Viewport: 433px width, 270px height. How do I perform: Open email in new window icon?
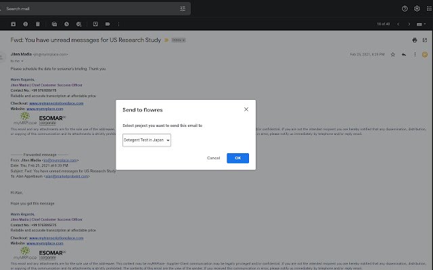click(x=425, y=40)
